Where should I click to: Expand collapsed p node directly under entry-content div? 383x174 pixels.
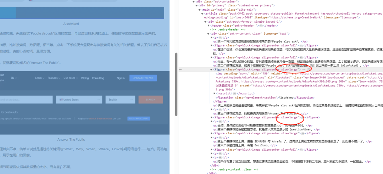[x=211, y=38]
